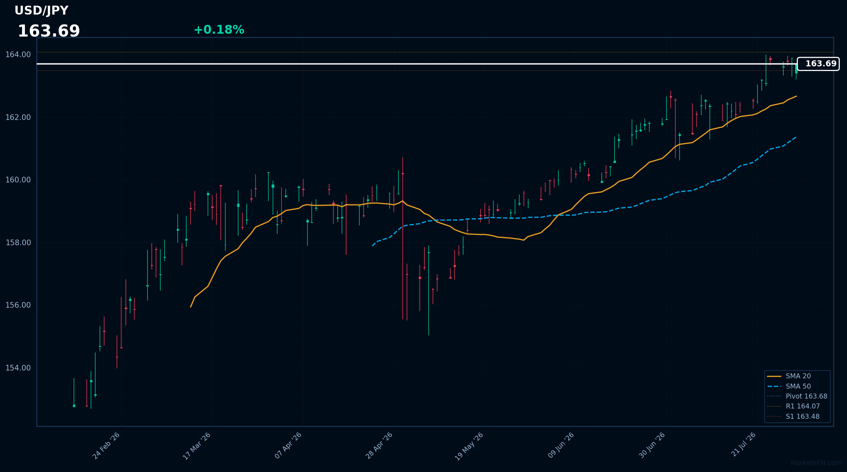Click the 160.00 y-axis label
Image resolution: width=847 pixels, height=472 pixels.
coord(18,180)
